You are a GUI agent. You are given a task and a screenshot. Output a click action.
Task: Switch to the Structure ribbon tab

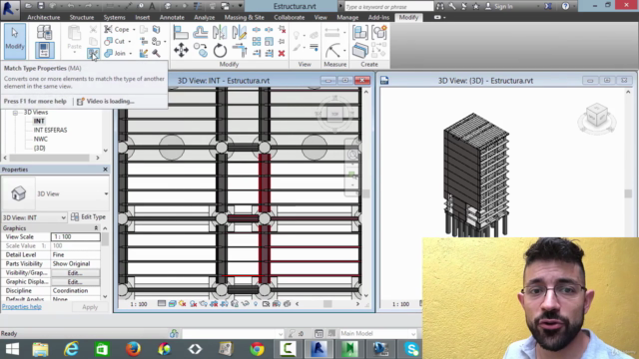click(82, 18)
